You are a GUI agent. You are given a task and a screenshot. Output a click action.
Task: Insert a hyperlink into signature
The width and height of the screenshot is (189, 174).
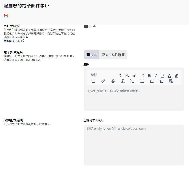pos(103,81)
